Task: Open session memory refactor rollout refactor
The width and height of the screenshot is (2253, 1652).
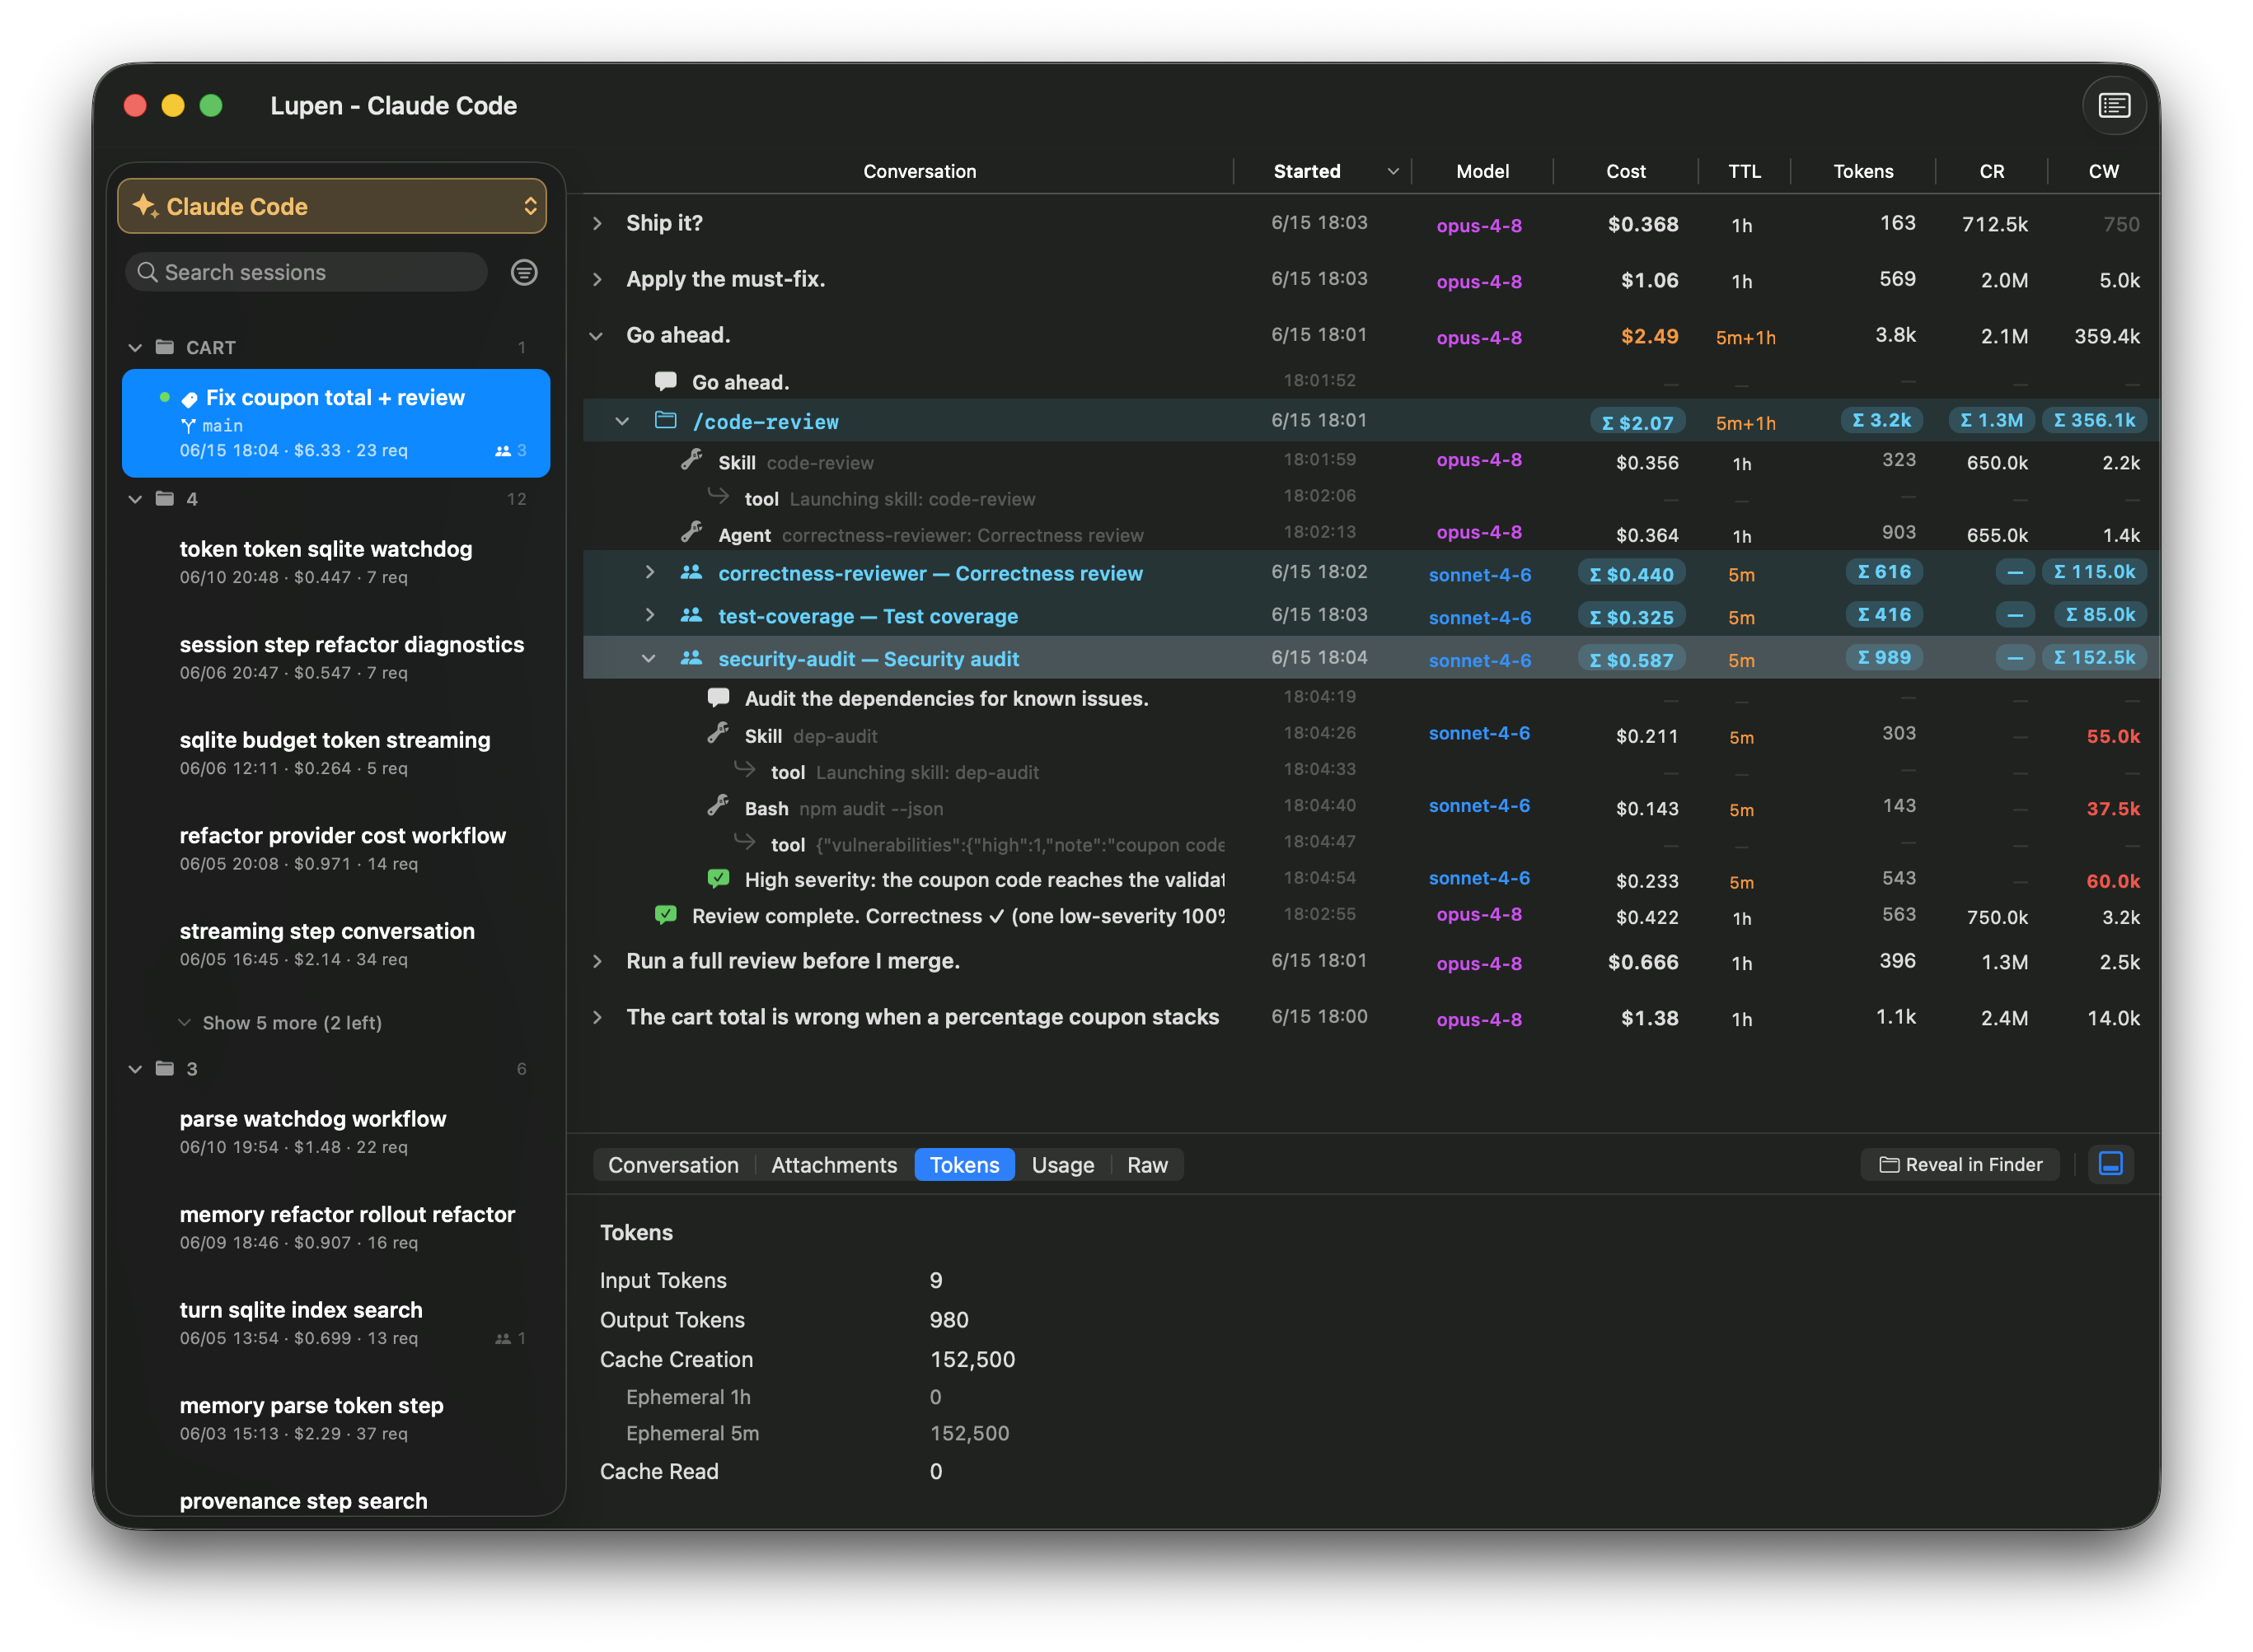Action: (x=336, y=1227)
